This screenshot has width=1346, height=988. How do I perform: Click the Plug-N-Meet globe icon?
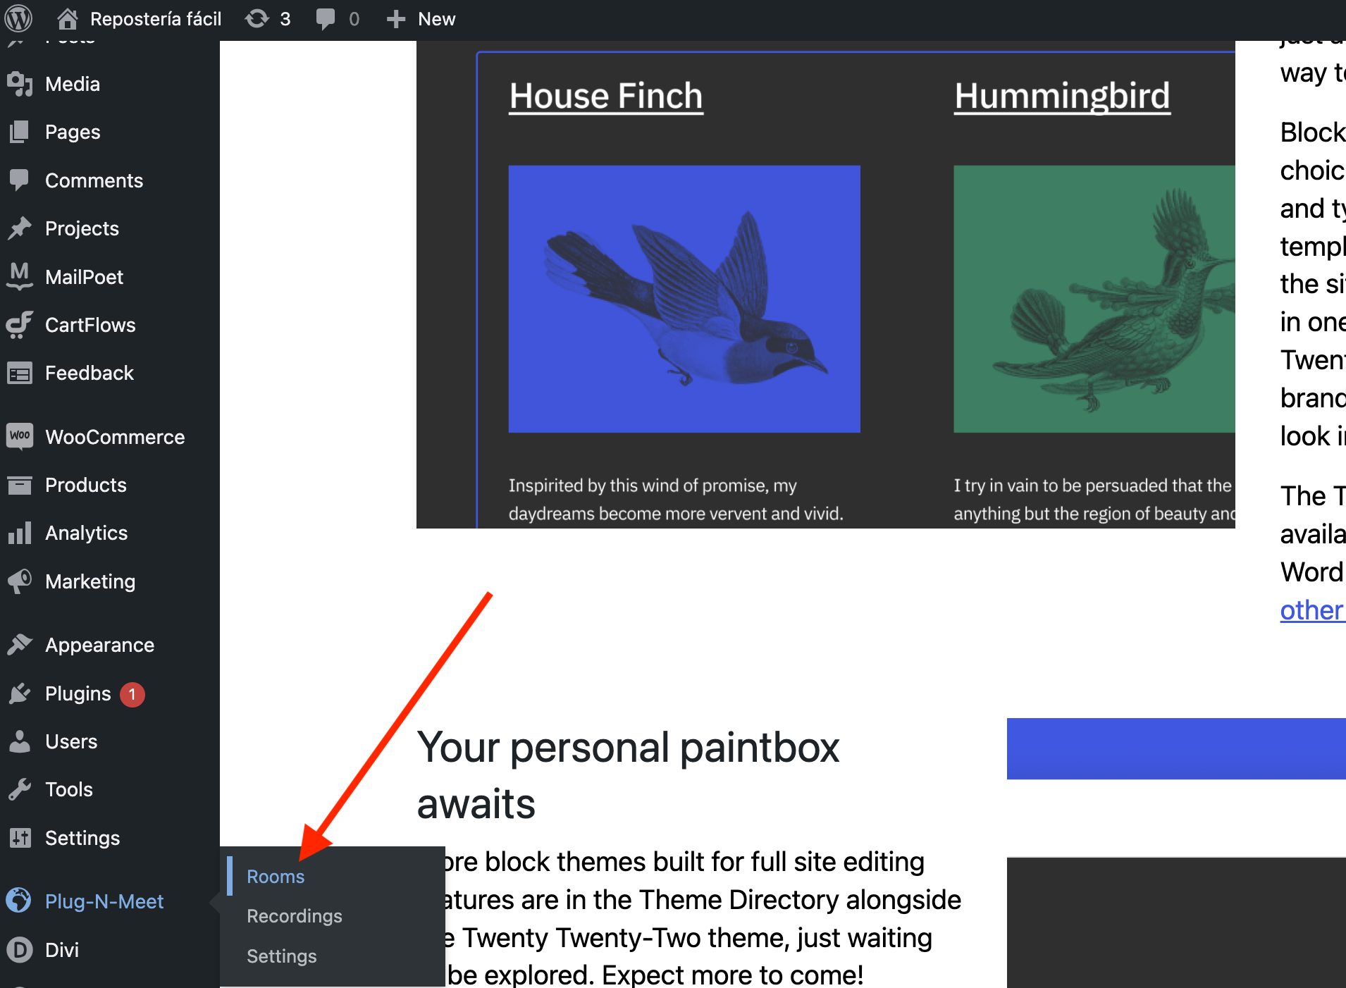(x=19, y=901)
